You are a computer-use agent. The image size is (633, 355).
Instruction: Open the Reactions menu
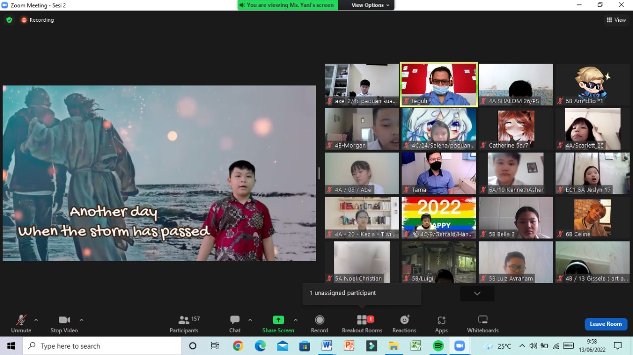[404, 324]
